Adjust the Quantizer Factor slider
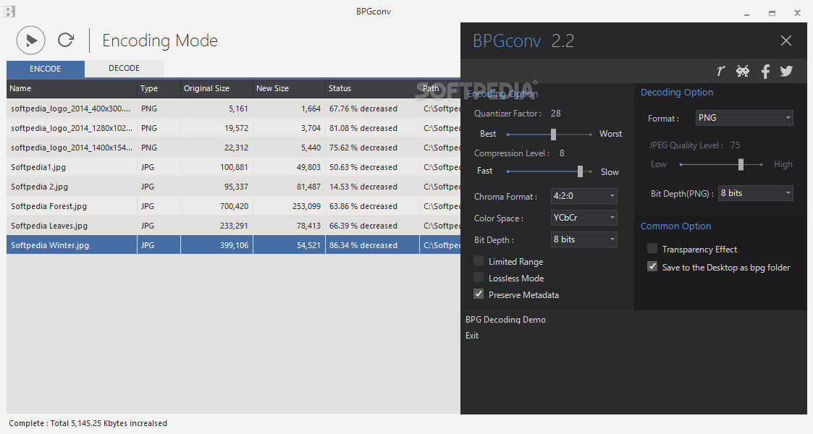The width and height of the screenshot is (813, 434). (x=553, y=135)
